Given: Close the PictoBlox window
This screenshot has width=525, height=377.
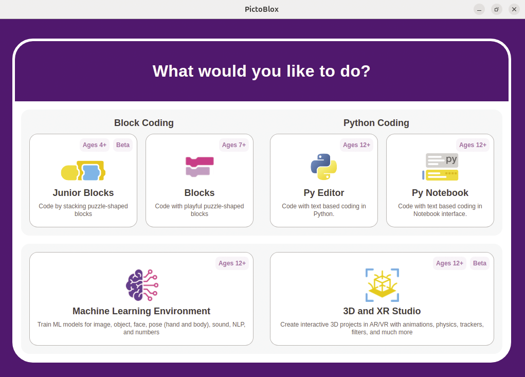Looking at the screenshot, I should 514,9.
